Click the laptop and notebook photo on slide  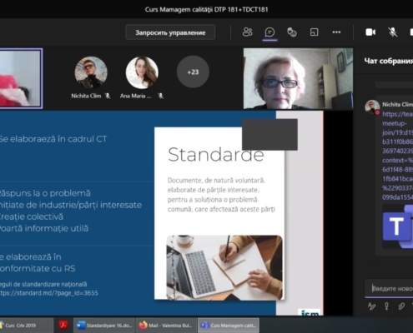click(224, 267)
